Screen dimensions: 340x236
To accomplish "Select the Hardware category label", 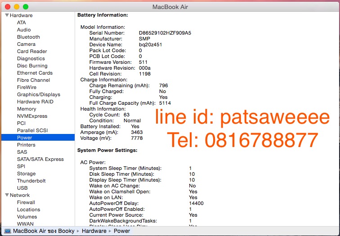I will pyautogui.click(x=21, y=15).
